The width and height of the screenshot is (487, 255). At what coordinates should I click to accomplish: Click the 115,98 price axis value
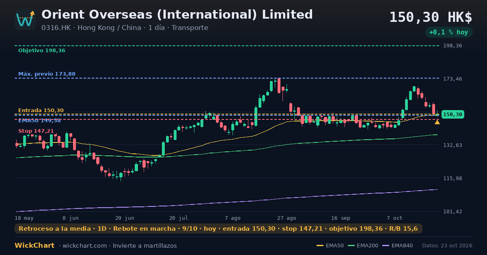pyautogui.click(x=453, y=178)
